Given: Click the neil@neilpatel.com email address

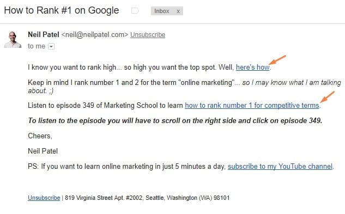Looking at the screenshot, I should click(x=95, y=35).
